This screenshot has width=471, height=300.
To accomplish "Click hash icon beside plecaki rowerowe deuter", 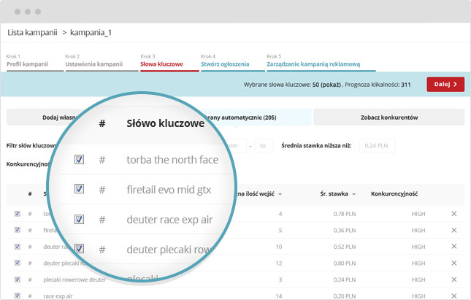I will coord(30,280).
